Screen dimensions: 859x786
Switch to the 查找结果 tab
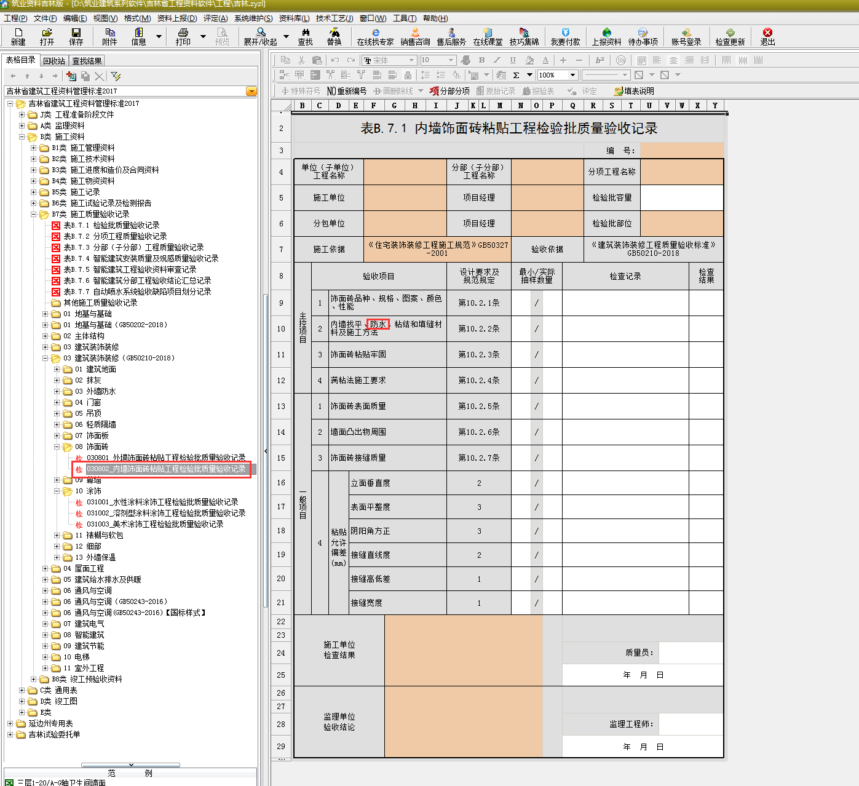click(x=87, y=61)
